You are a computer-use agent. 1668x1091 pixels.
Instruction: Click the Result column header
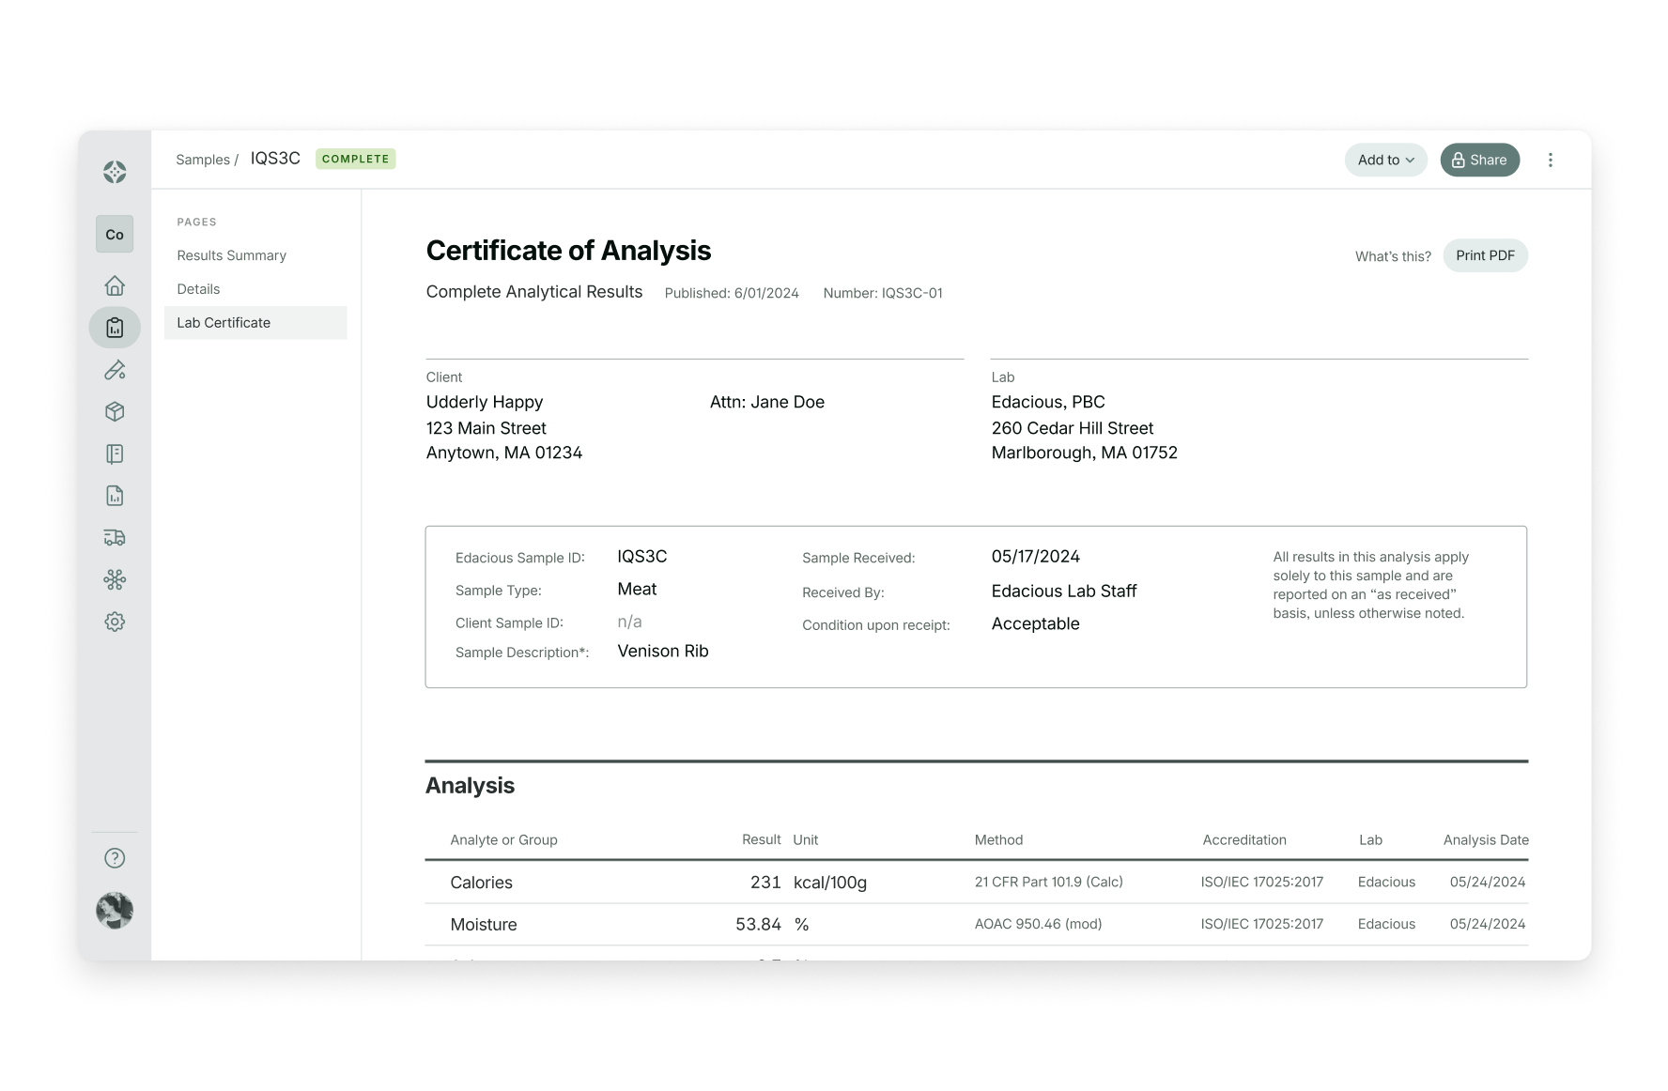coord(762,839)
